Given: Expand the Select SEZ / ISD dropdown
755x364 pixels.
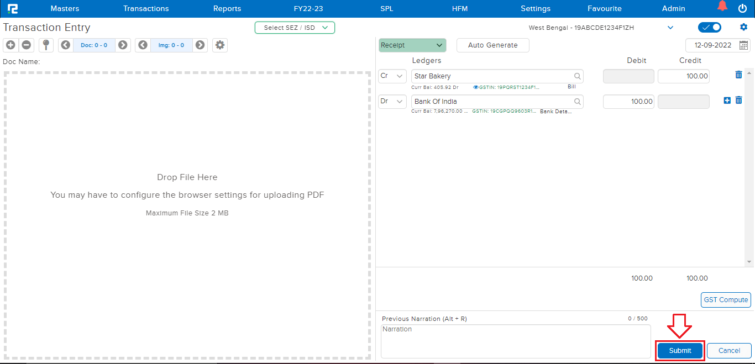Looking at the screenshot, I should click(295, 28).
